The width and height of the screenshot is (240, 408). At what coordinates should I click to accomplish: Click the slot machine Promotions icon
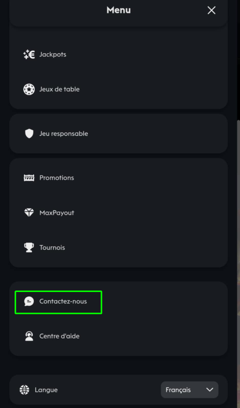point(29,178)
